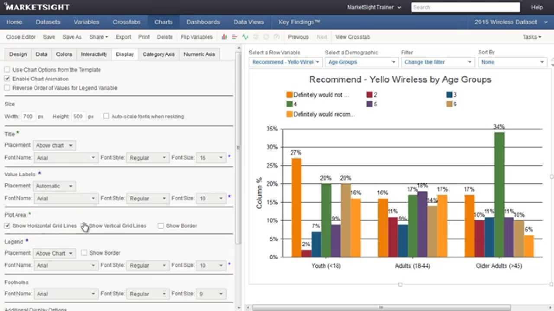Click Close Editor button
Viewport: 554px width, 311px height.
tap(21, 37)
